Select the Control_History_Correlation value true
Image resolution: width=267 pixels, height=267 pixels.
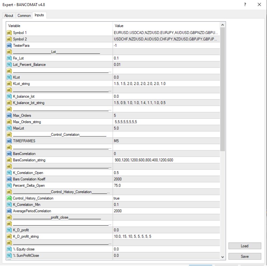[x=166, y=198]
